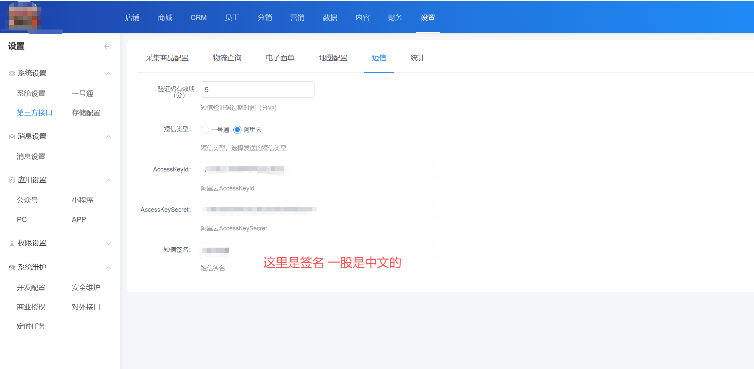Screen dimensions: 754x369
Task: Expand the 权限设置 menu group chevron
Action: point(108,243)
